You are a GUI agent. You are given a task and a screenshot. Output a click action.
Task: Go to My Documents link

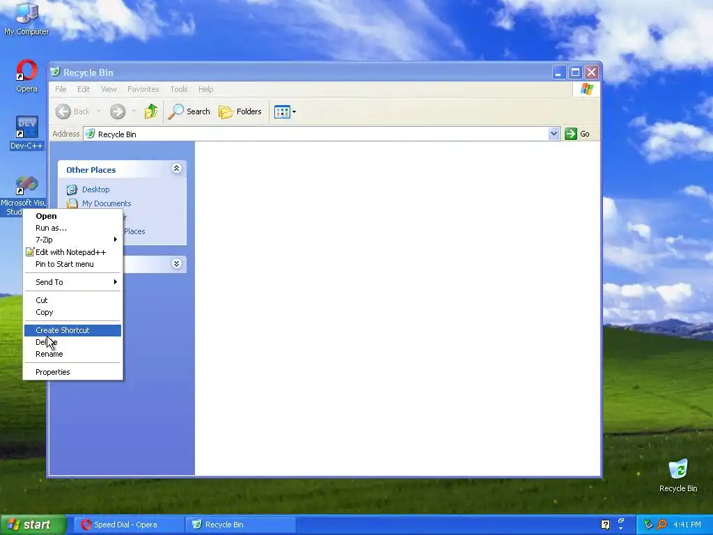[x=107, y=203]
